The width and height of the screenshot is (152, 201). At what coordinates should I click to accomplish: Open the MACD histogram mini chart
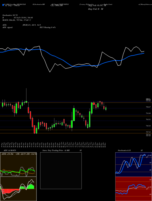pyautogui.click(x=18, y=189)
